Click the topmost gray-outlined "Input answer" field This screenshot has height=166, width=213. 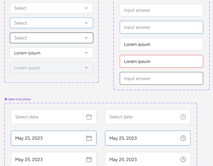click(x=161, y=10)
